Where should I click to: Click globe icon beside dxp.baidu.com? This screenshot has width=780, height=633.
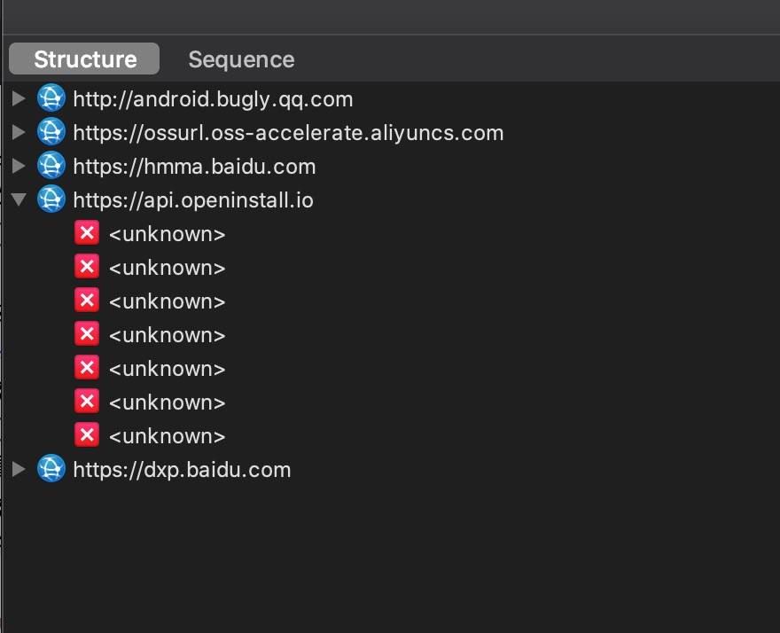point(51,470)
